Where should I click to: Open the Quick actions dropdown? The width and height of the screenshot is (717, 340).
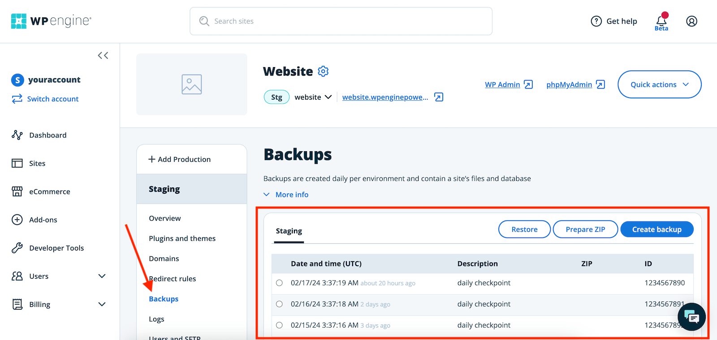pos(659,84)
